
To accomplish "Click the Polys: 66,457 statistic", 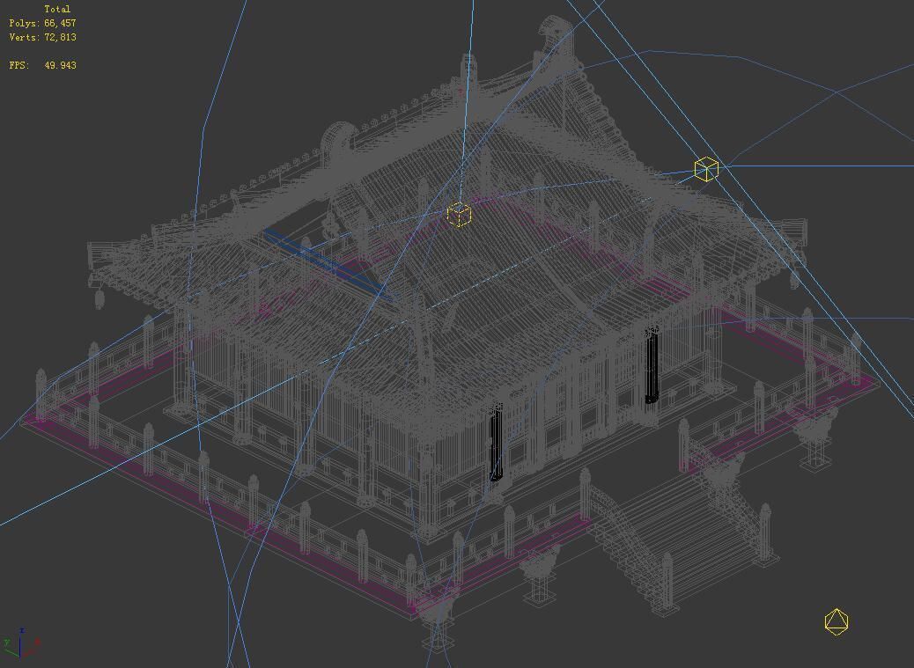I will [x=42, y=23].
